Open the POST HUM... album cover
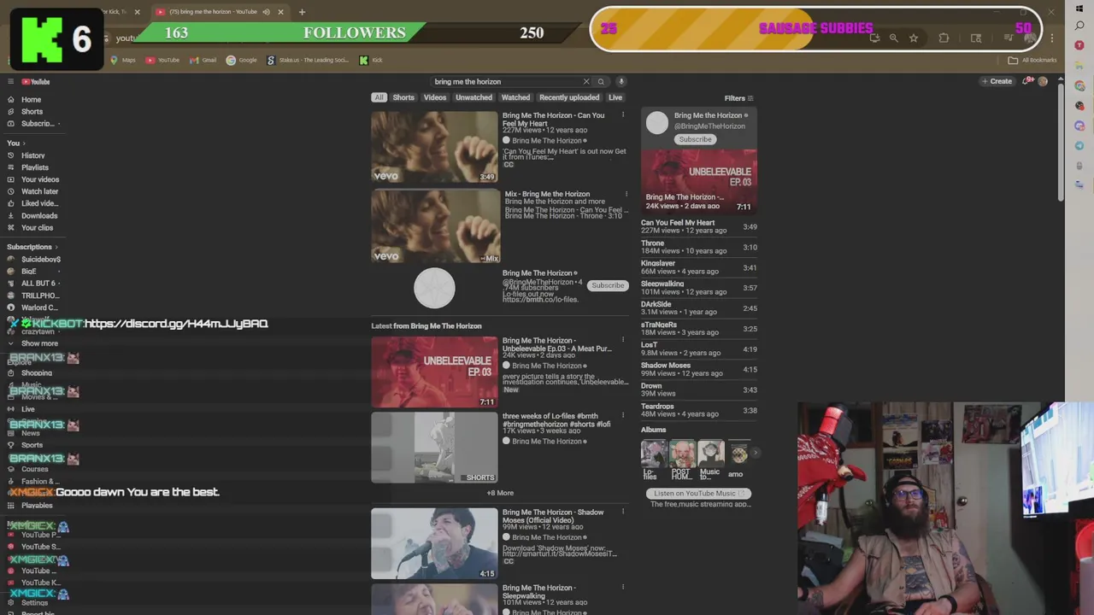 [x=682, y=454]
